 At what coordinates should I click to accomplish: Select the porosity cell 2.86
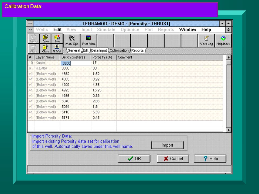click(104, 101)
